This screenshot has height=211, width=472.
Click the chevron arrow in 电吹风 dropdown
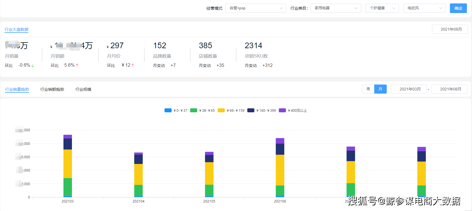[441, 8]
